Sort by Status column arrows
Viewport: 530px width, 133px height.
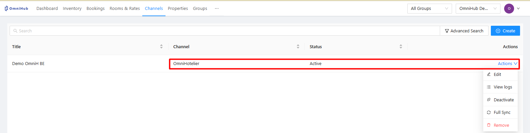click(x=401, y=47)
